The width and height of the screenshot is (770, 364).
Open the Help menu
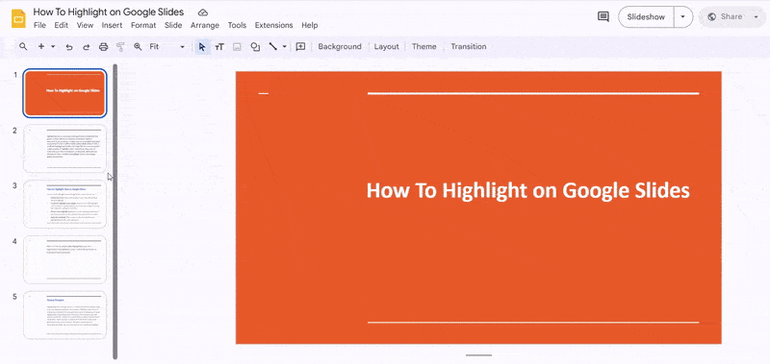[x=309, y=26]
